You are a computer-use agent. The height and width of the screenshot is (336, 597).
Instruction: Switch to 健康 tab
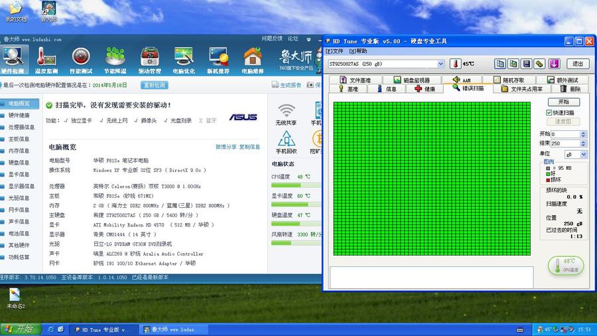click(x=425, y=89)
